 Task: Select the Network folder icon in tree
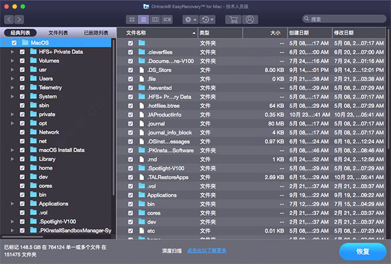pyautogui.click(x=33, y=132)
